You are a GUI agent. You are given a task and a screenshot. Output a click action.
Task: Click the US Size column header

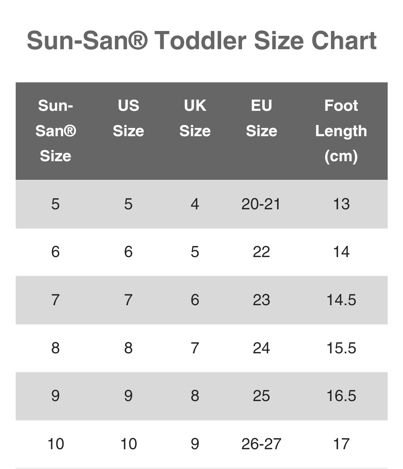click(x=128, y=118)
